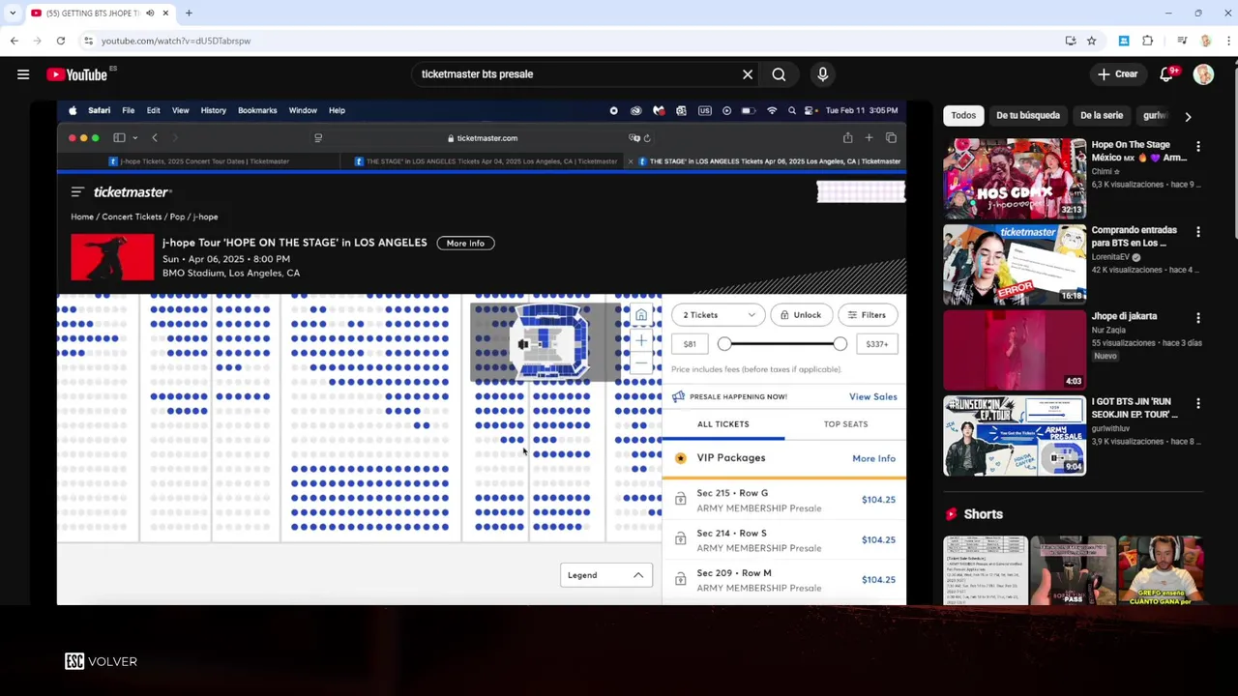Select the De la serie chip
Image resolution: width=1238 pixels, height=696 pixels.
[x=1102, y=115]
